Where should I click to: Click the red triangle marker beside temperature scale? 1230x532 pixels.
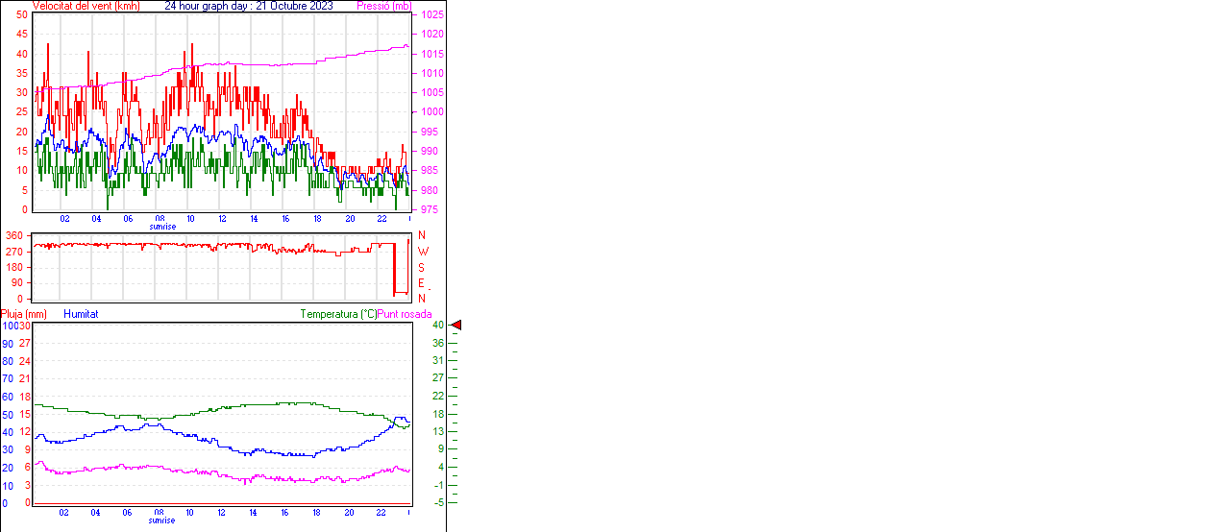coord(456,326)
